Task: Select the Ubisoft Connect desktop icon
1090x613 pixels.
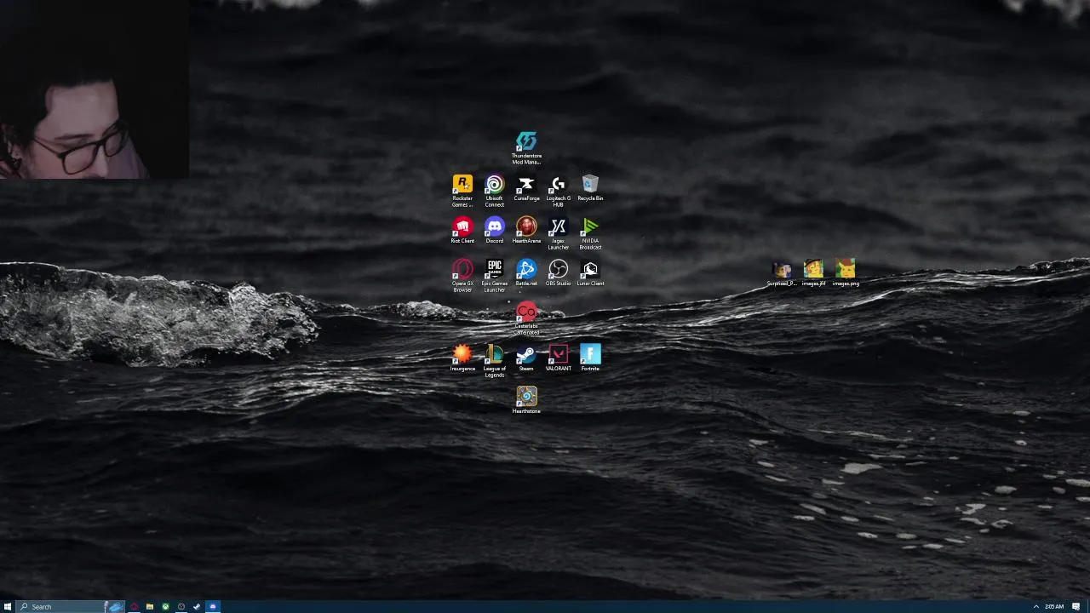Action: (495, 191)
